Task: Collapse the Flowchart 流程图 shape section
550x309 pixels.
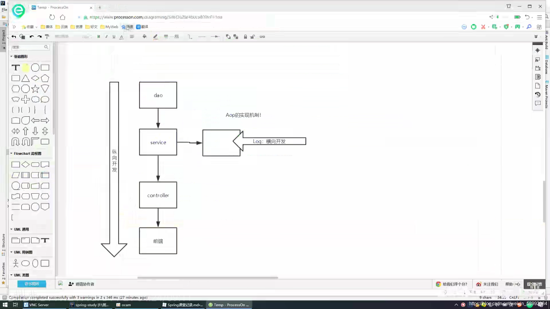Action: point(11,154)
